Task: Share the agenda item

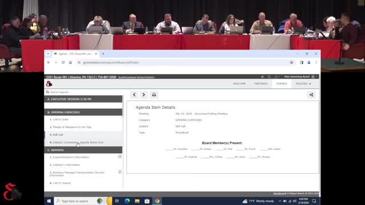Action: click(311, 95)
